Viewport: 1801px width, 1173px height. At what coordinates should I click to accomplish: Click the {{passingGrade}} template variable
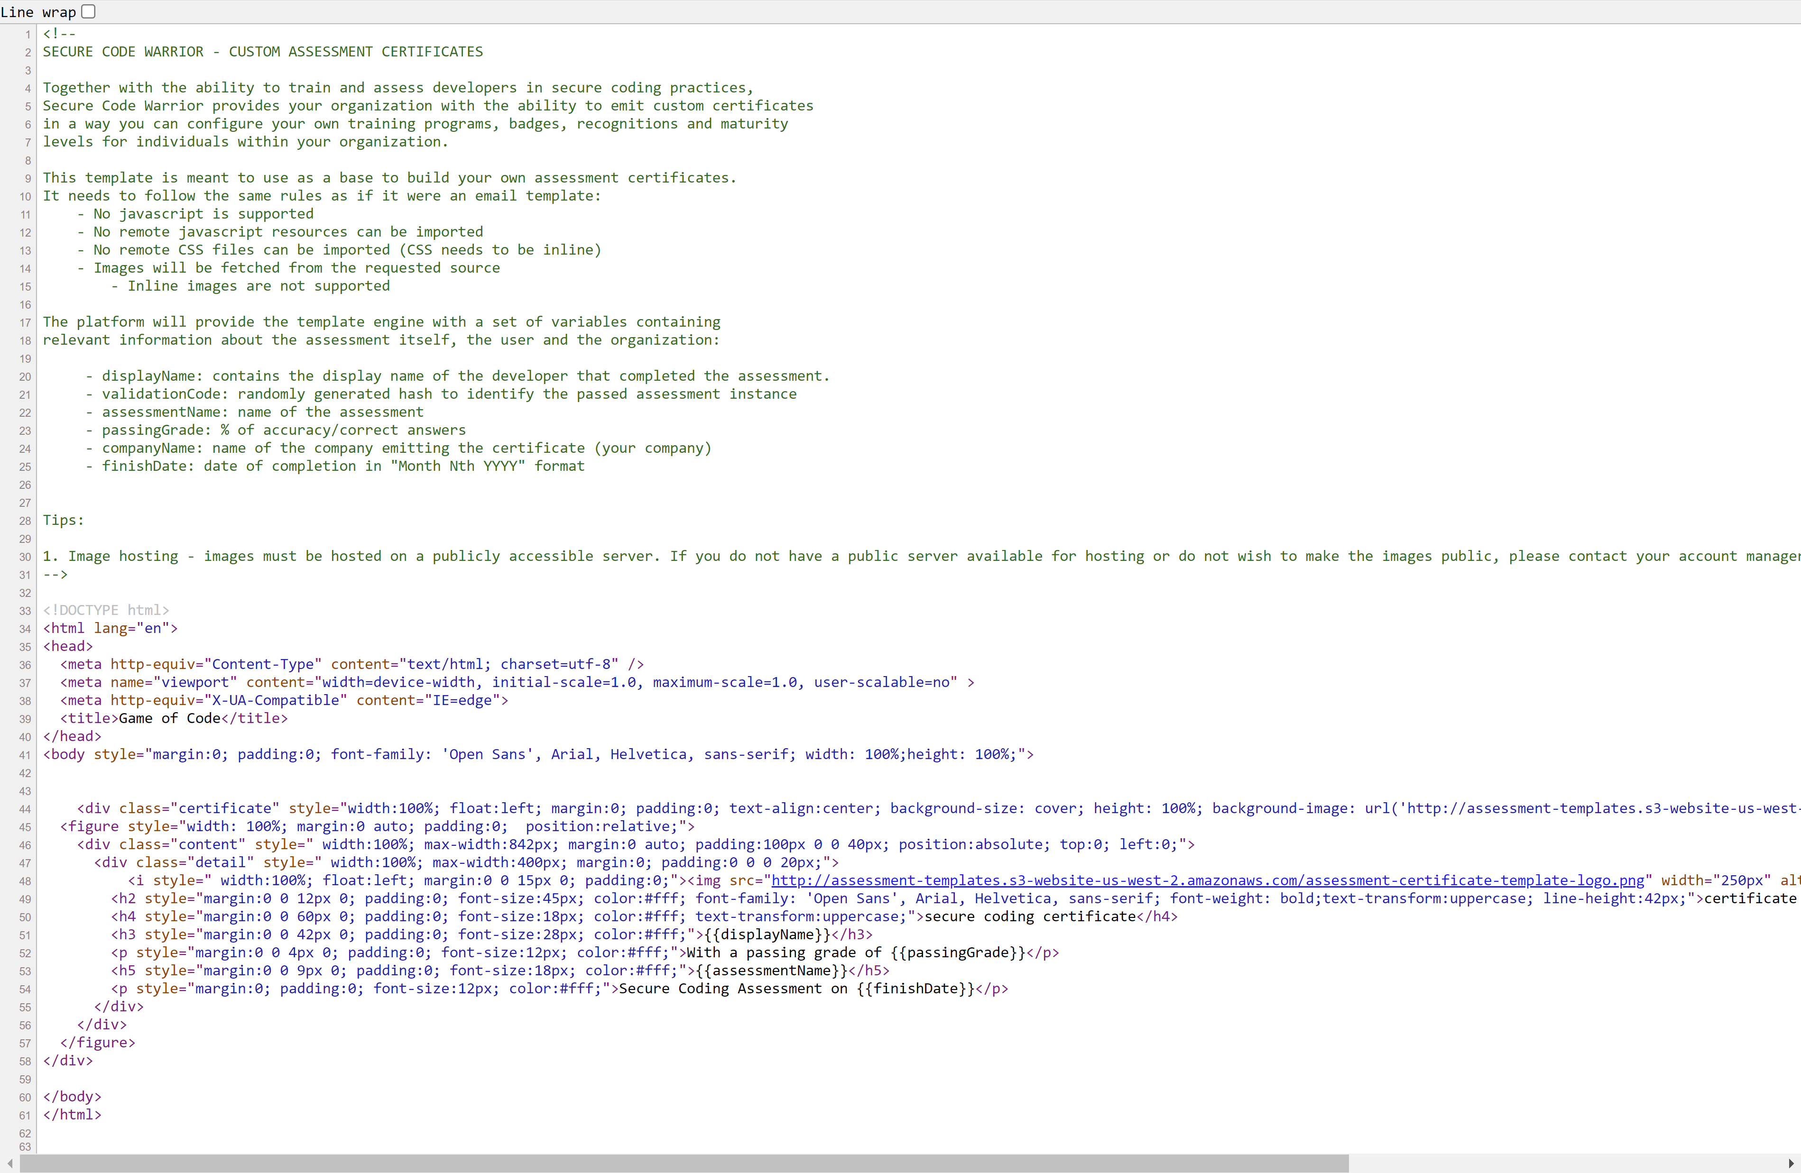pyautogui.click(x=957, y=953)
